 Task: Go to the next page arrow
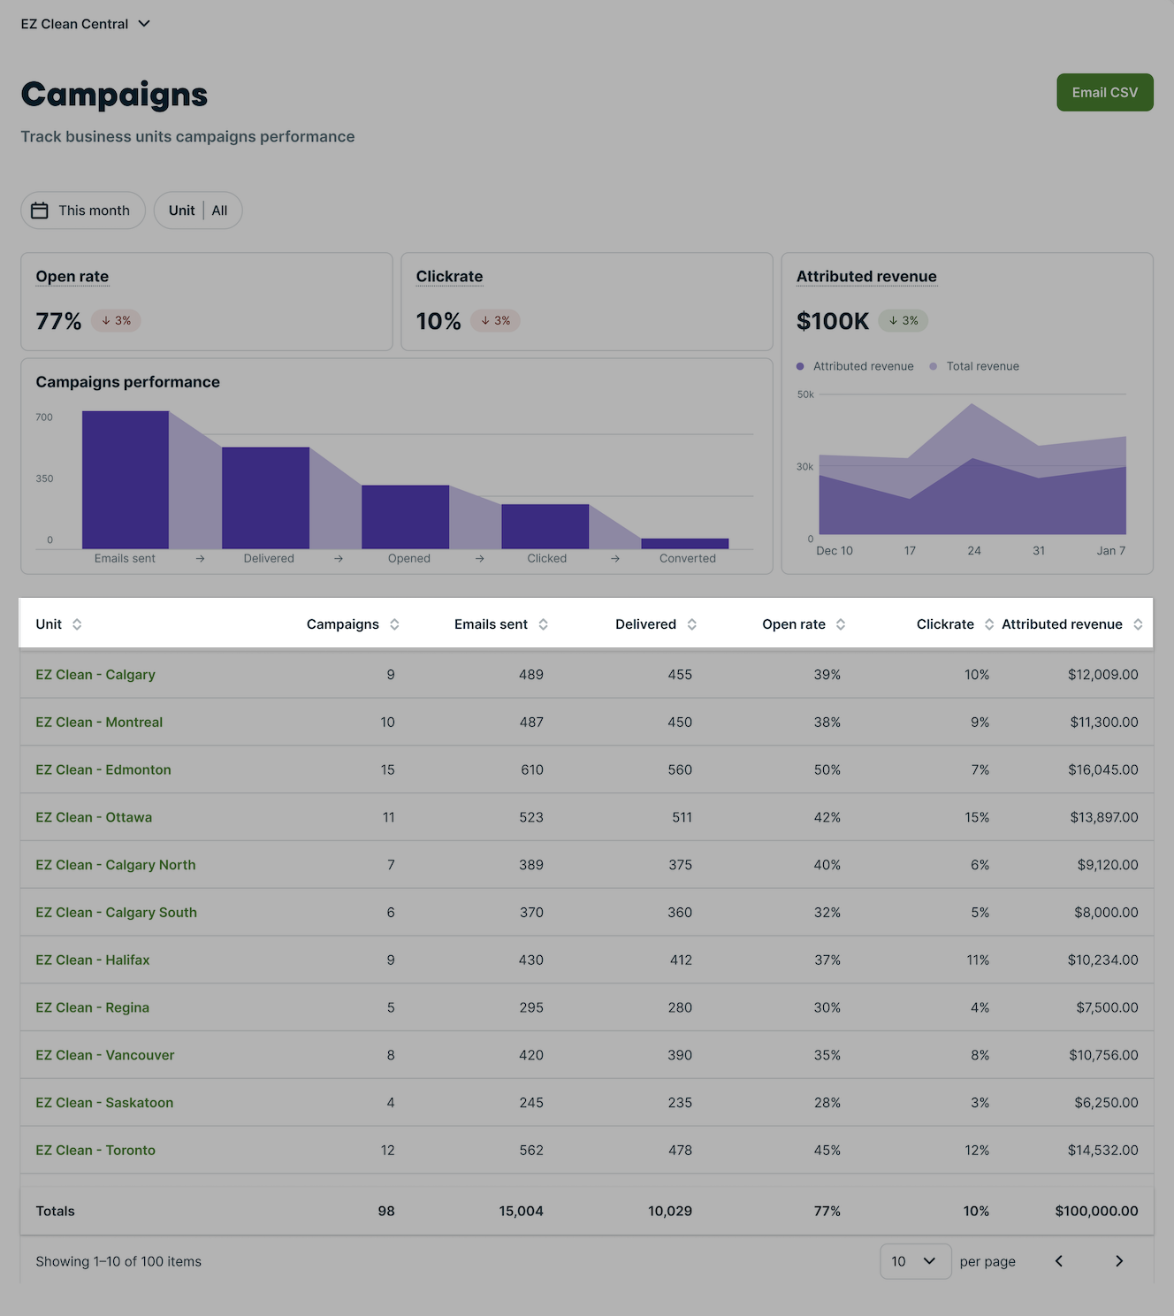tap(1118, 1261)
